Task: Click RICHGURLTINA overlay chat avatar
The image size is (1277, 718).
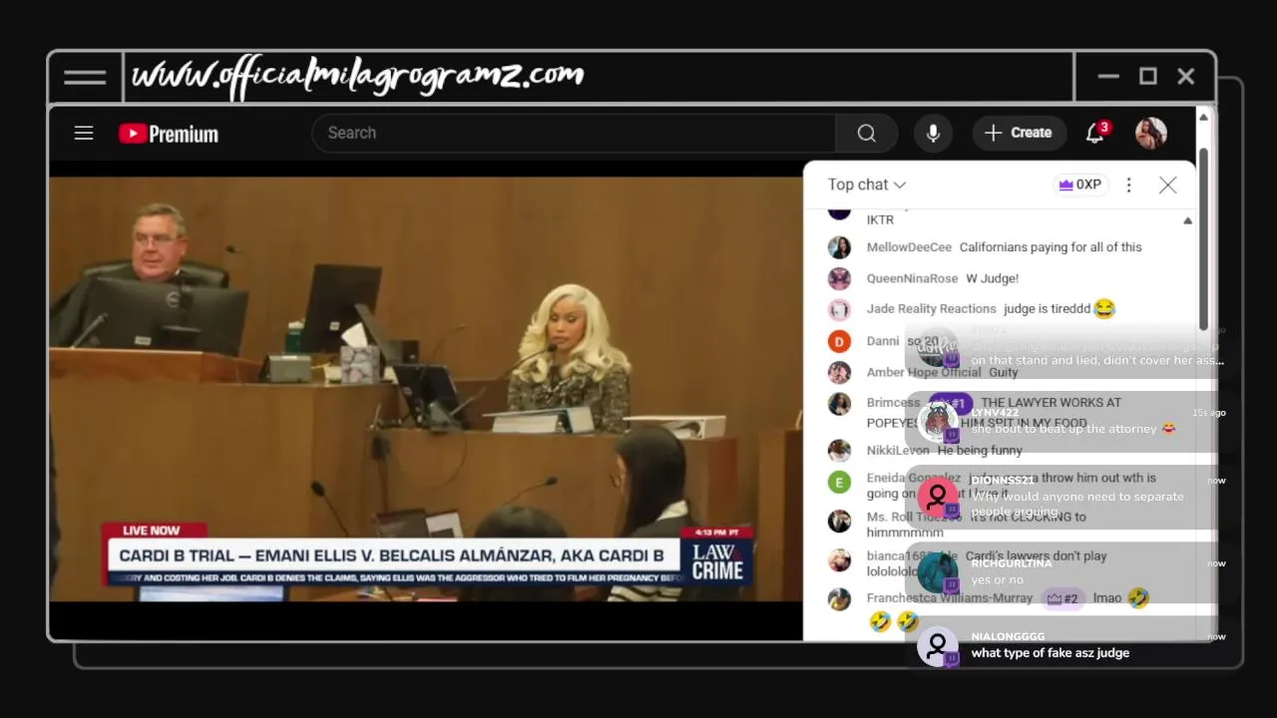Action: [x=938, y=573]
